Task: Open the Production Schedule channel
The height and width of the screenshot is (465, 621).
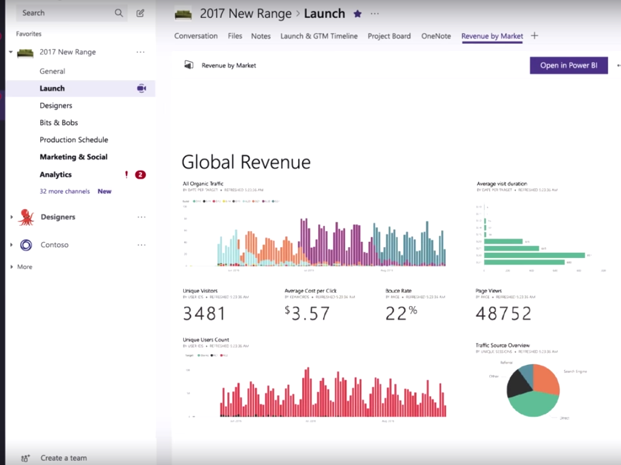Action: tap(74, 140)
